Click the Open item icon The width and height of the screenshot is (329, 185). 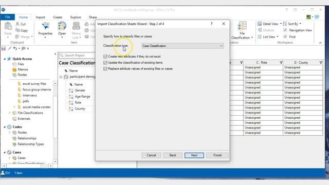click(62, 26)
